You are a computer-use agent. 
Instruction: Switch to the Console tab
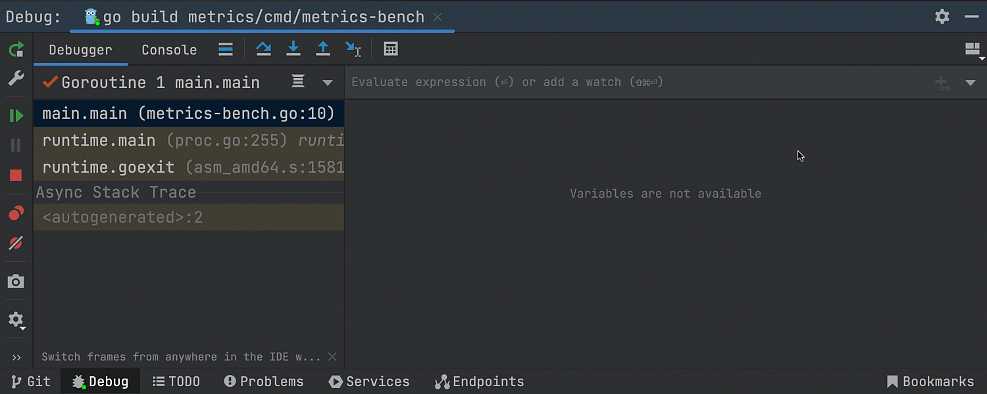click(x=169, y=50)
